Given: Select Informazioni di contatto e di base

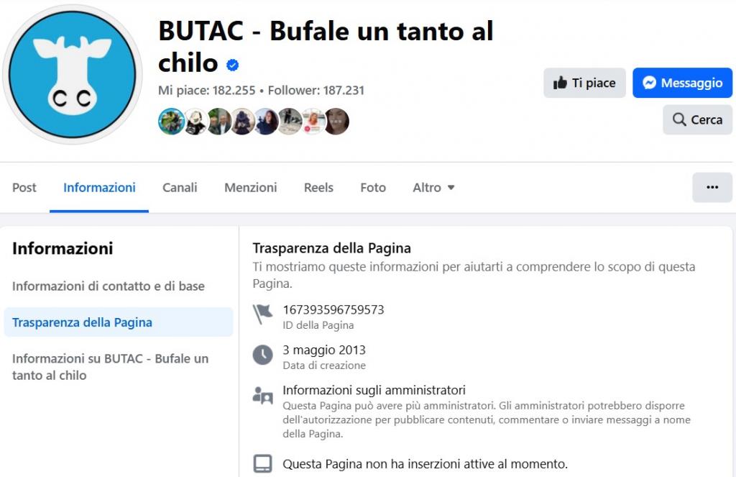Looking at the screenshot, I should pos(109,286).
